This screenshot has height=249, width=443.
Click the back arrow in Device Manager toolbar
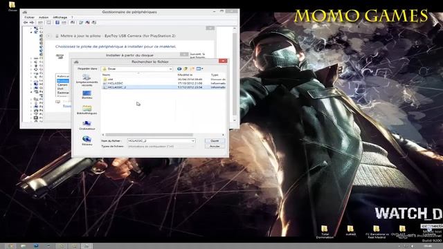26,22
